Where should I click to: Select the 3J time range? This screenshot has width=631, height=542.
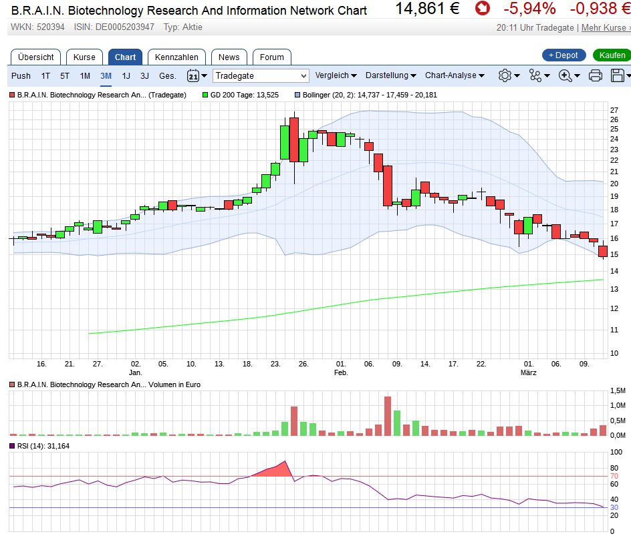pyautogui.click(x=144, y=76)
